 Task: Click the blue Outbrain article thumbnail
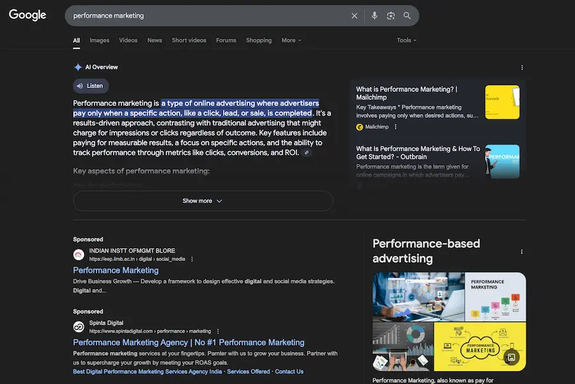(502, 161)
